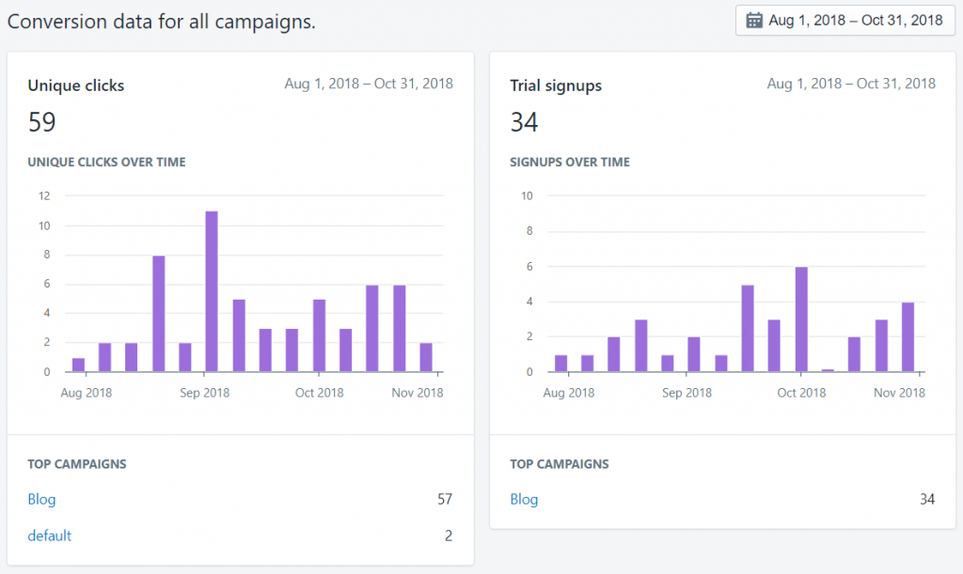This screenshot has height=574, width=963.
Task: Click the Blog count 57
Action: click(445, 499)
